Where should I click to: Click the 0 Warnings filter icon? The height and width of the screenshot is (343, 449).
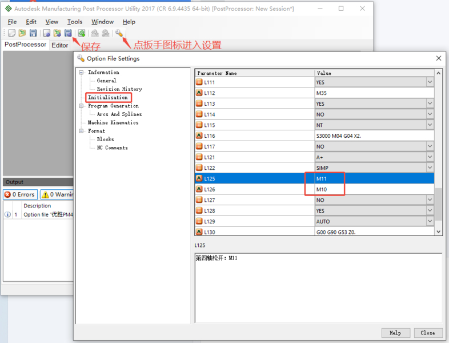click(57, 195)
